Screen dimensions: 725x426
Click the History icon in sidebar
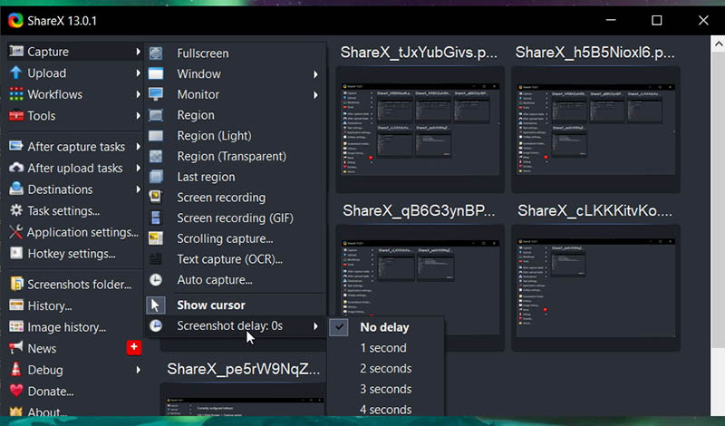point(16,305)
